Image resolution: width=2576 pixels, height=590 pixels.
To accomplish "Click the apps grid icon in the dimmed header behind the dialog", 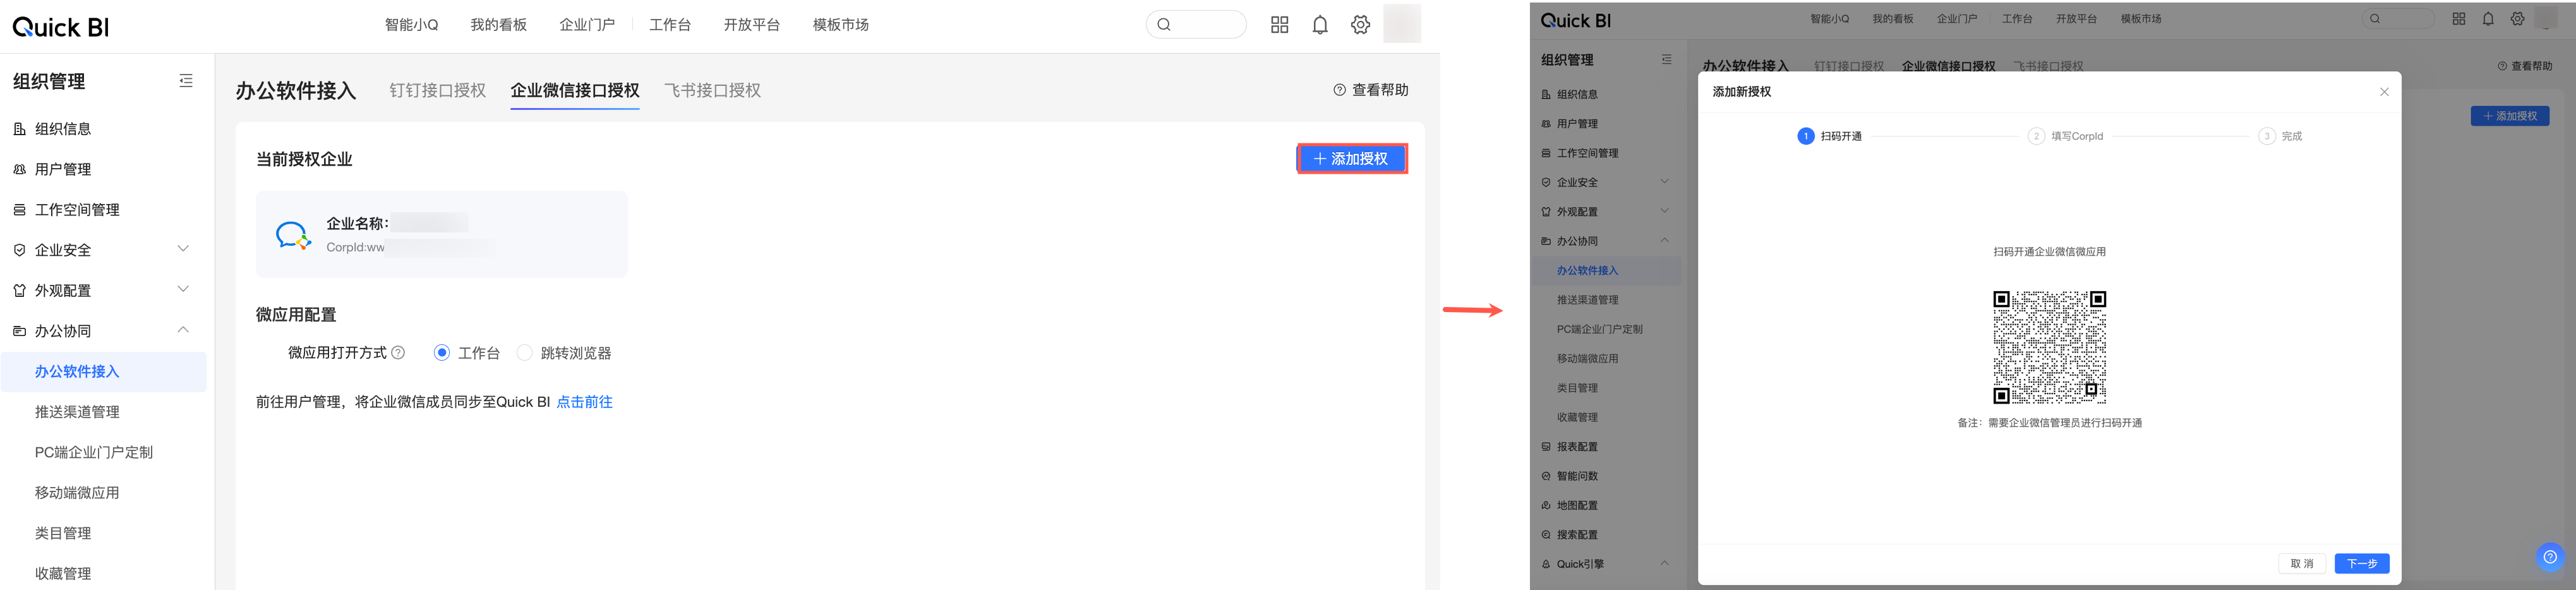I will 2459,19.
